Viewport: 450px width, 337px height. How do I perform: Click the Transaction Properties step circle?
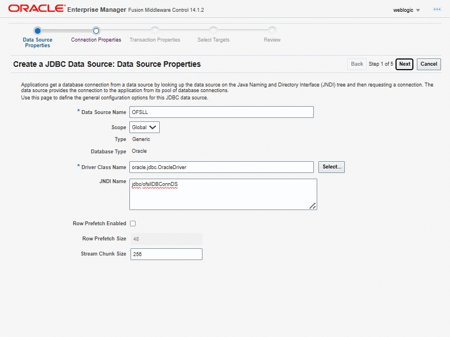(x=155, y=31)
